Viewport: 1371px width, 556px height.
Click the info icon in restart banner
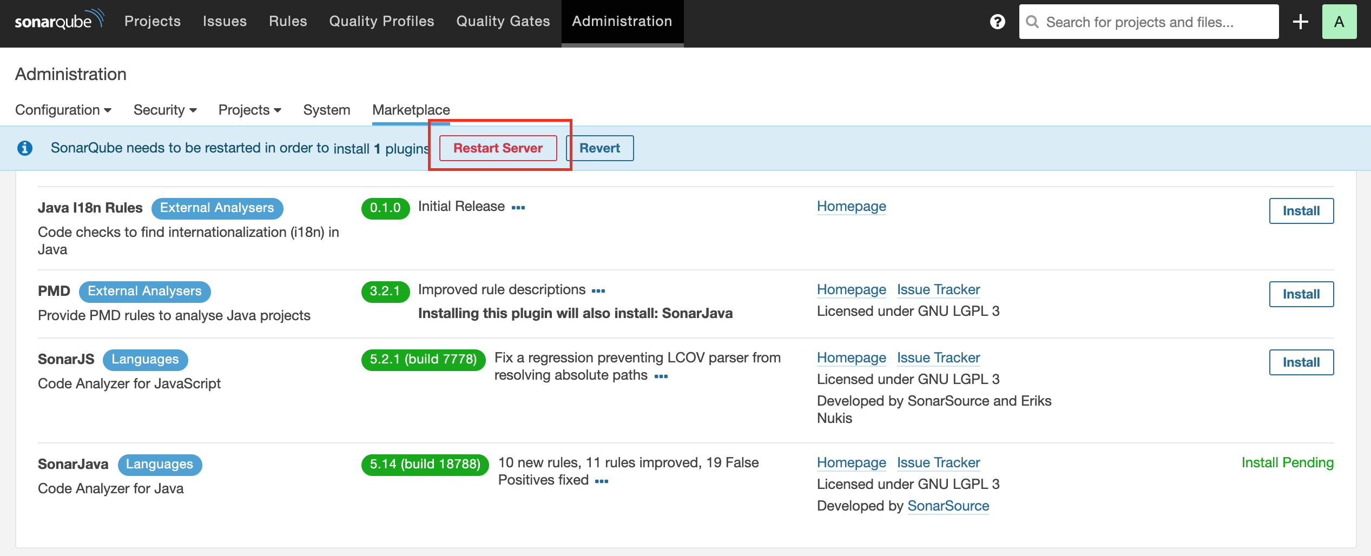point(25,148)
